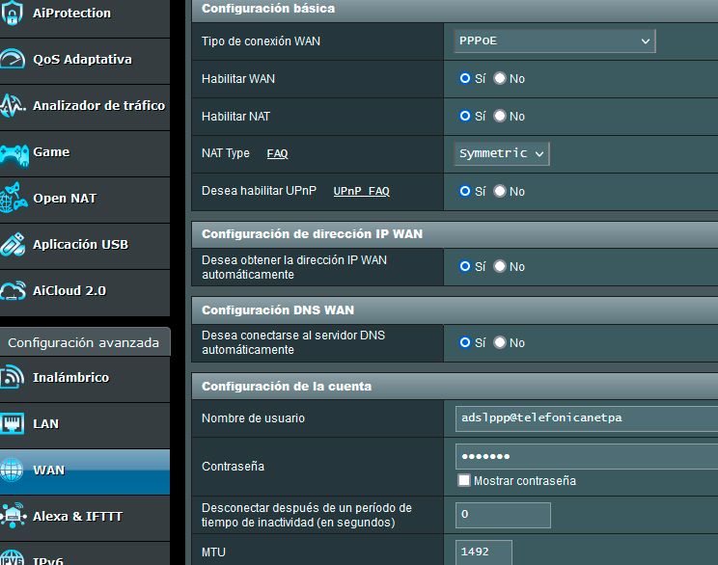Open the LAN network icon
This screenshot has width=718, height=565.
click(12, 423)
